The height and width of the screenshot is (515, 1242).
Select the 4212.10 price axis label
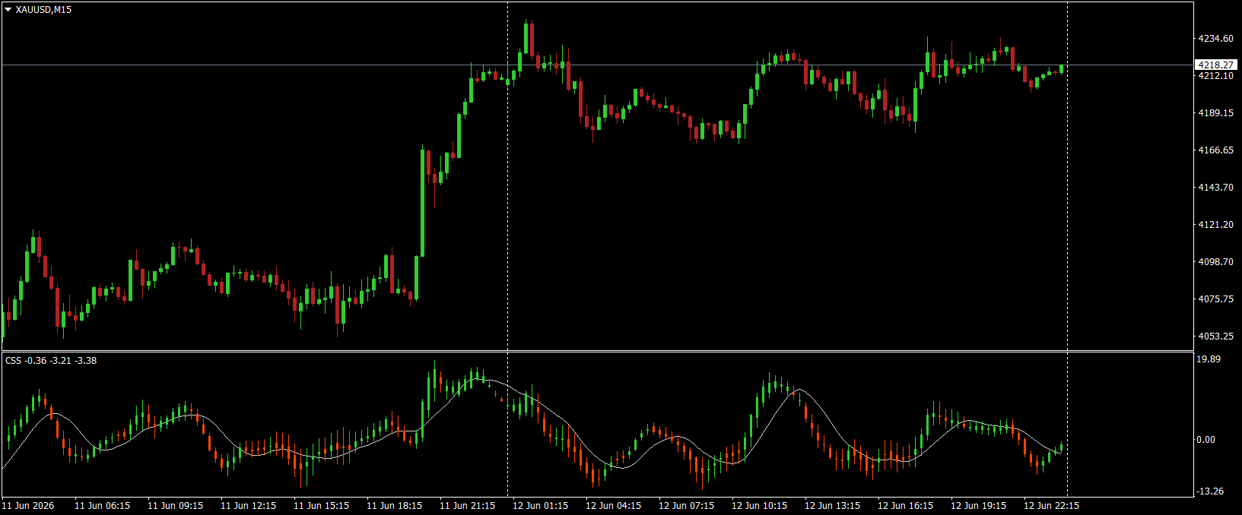click(x=1215, y=76)
